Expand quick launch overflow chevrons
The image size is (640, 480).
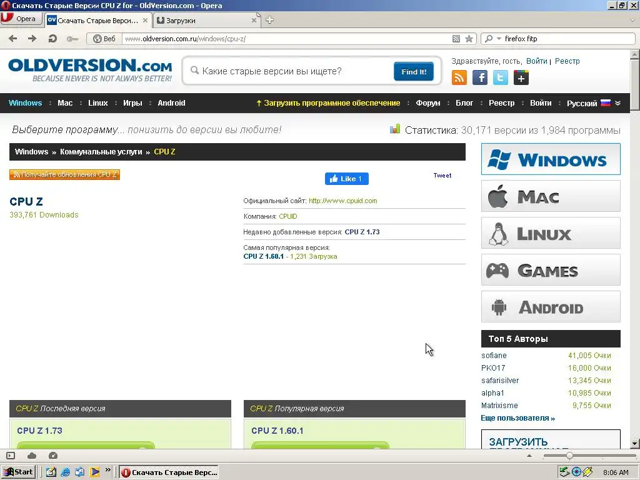pos(107,470)
